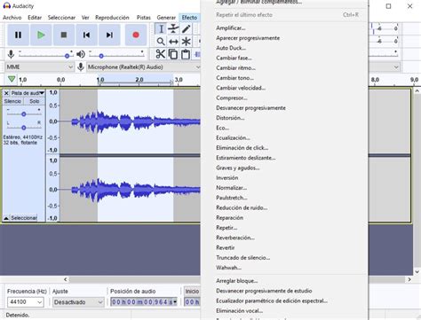Screen dimensions: 421x320
Task: Choose Normalizar... effect
Action: tap(231, 188)
